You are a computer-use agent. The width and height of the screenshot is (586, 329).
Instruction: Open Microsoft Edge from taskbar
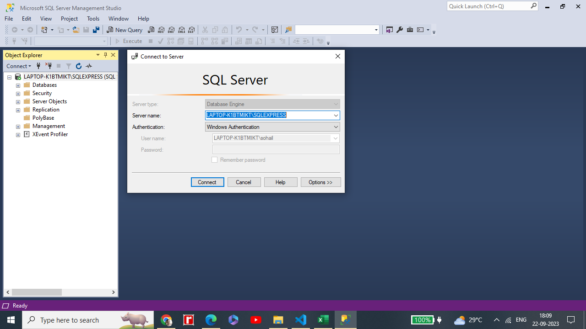click(211, 320)
